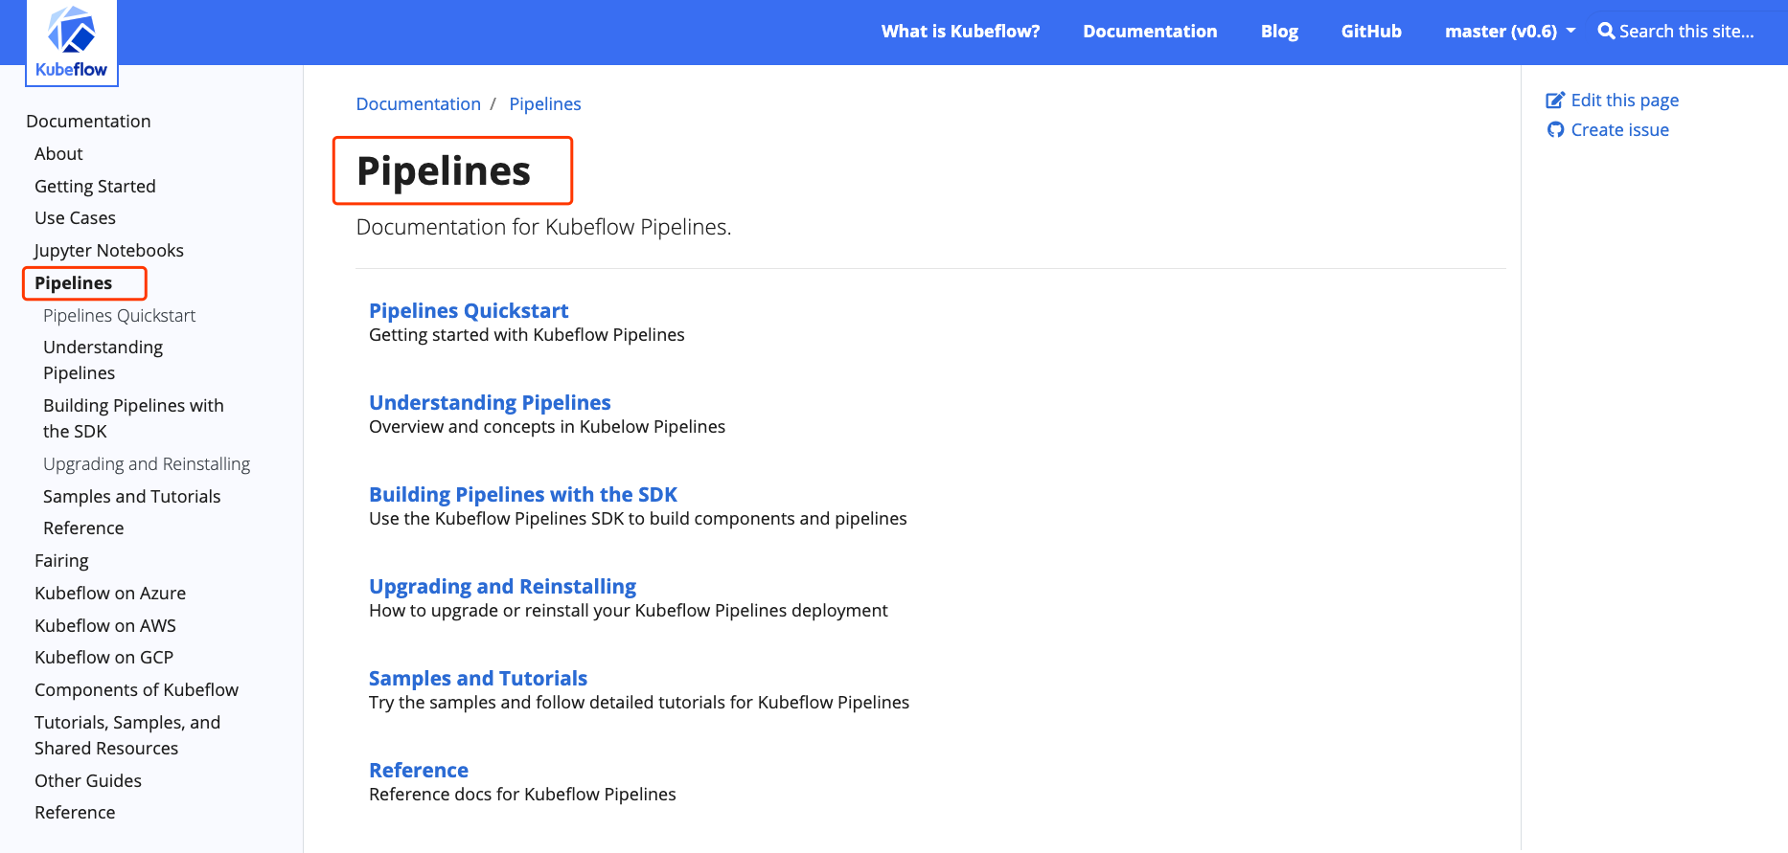Select Kubeflow on GCP in sidebar
The image size is (1788, 853).
point(103,657)
